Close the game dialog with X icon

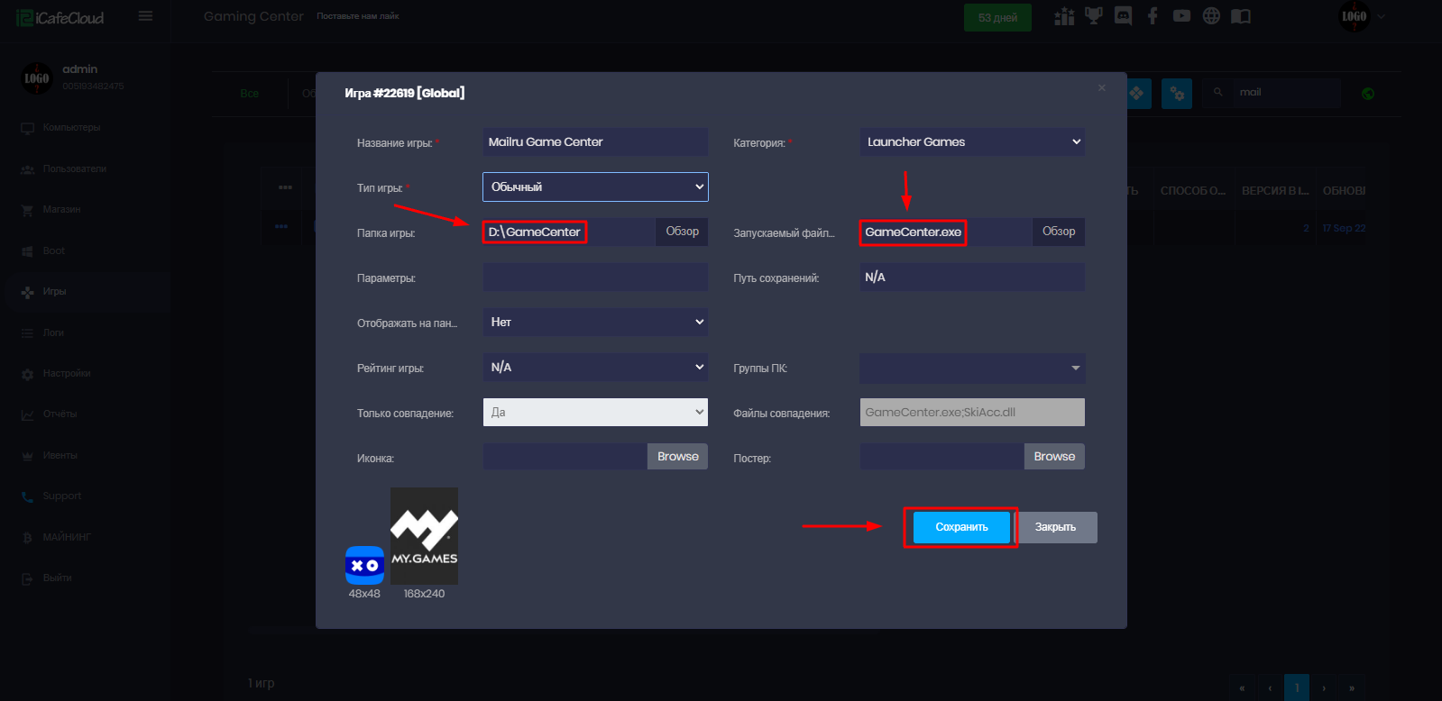click(x=1102, y=87)
